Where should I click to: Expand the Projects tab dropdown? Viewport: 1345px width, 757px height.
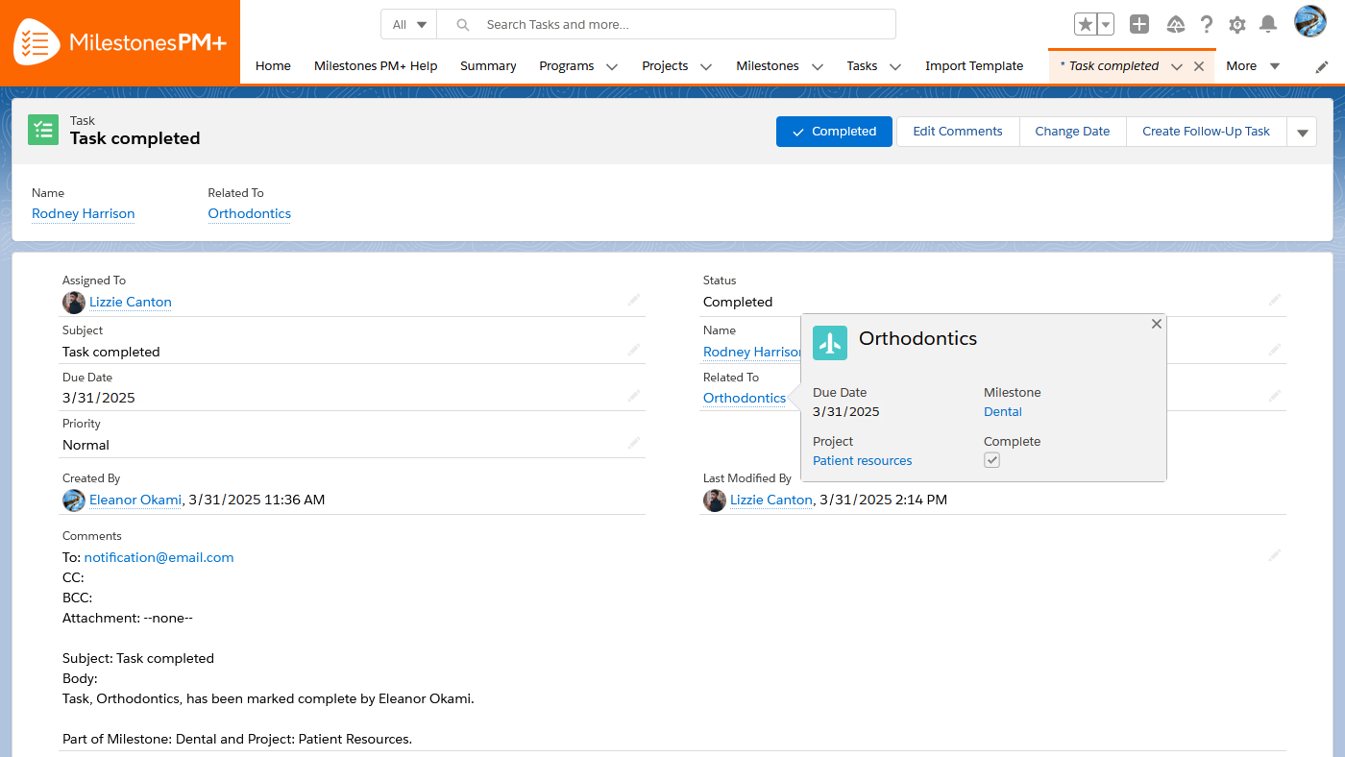click(706, 66)
